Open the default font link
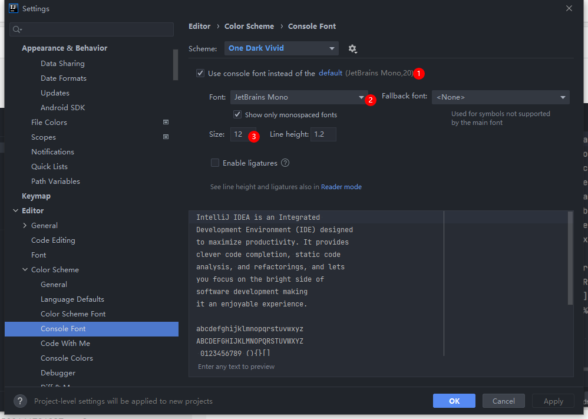 point(331,72)
